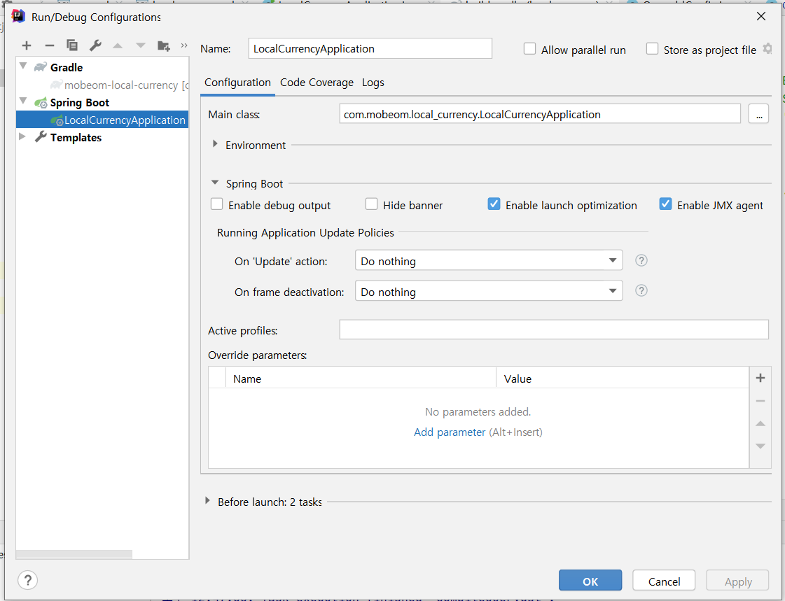Focus the Main class input field
The image size is (785, 601).
(540, 114)
